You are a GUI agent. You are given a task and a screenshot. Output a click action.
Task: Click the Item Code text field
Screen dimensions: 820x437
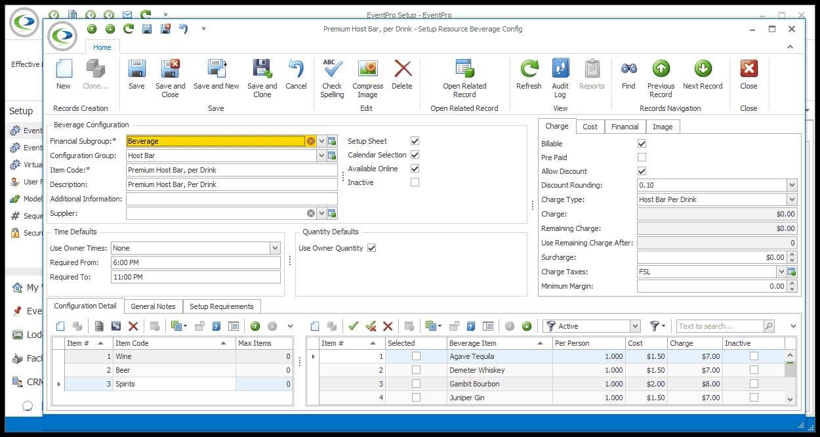232,170
